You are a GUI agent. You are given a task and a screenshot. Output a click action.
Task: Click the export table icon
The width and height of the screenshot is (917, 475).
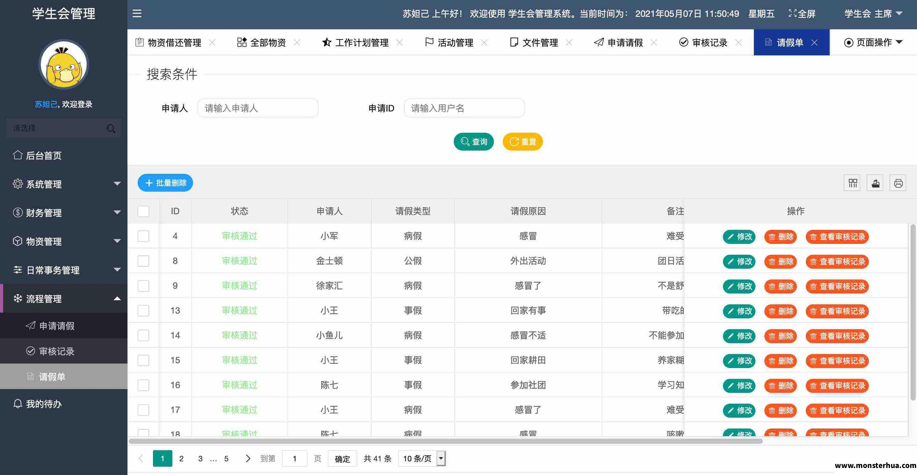(875, 183)
